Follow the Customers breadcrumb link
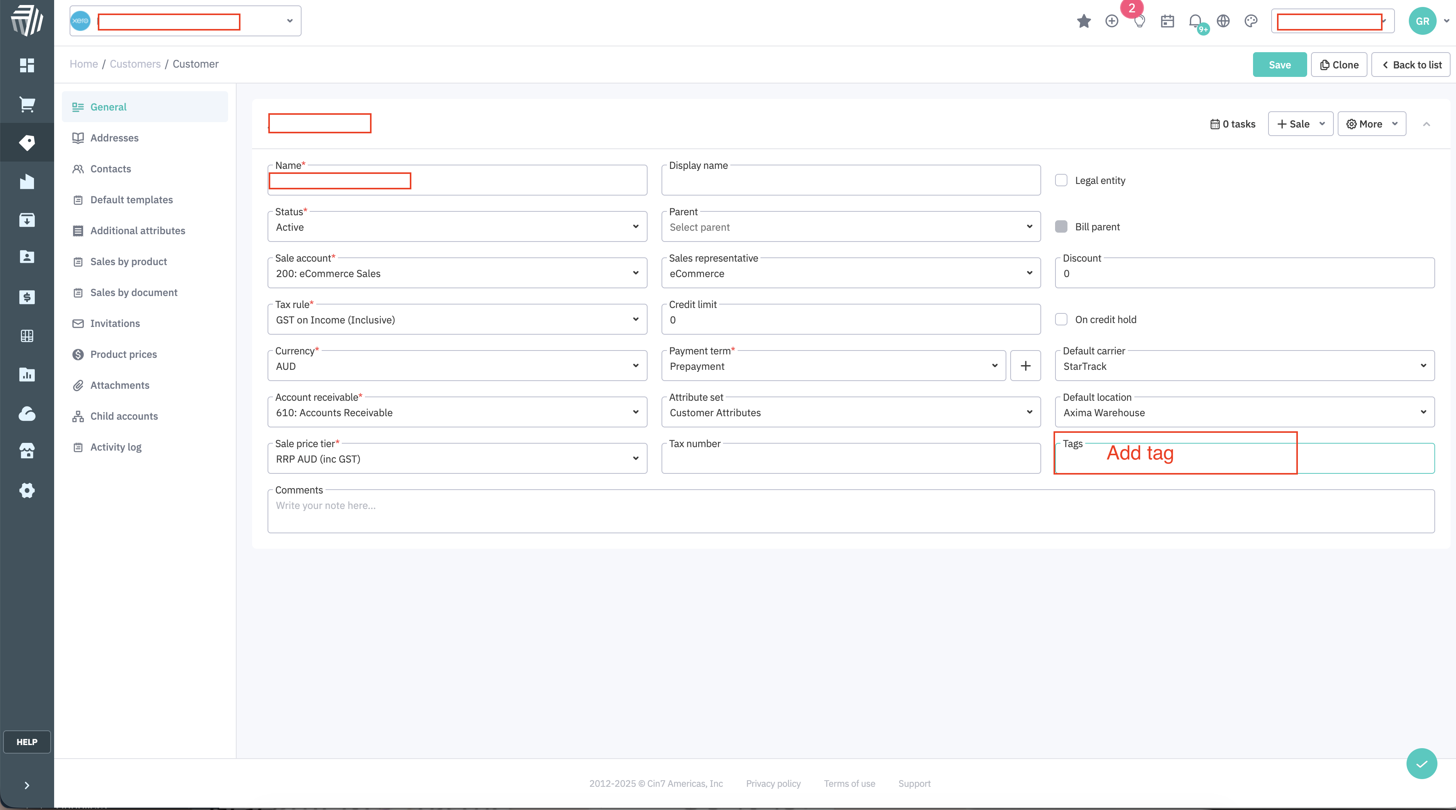 (x=135, y=64)
